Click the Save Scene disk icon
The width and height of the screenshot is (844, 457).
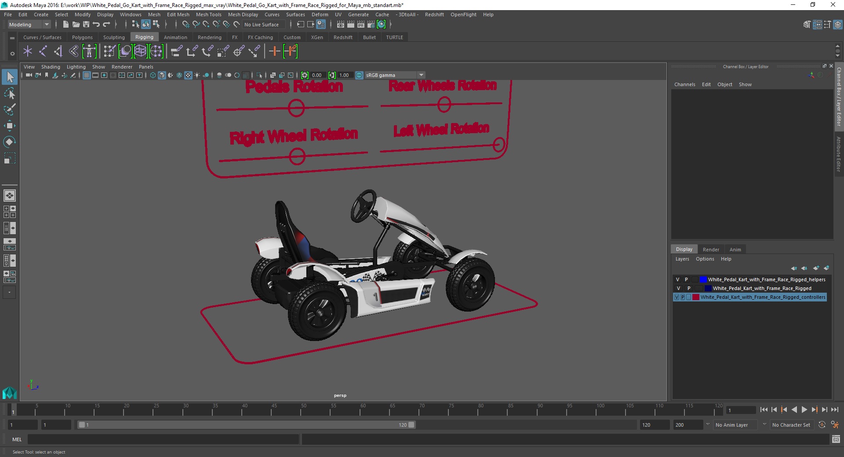point(86,25)
